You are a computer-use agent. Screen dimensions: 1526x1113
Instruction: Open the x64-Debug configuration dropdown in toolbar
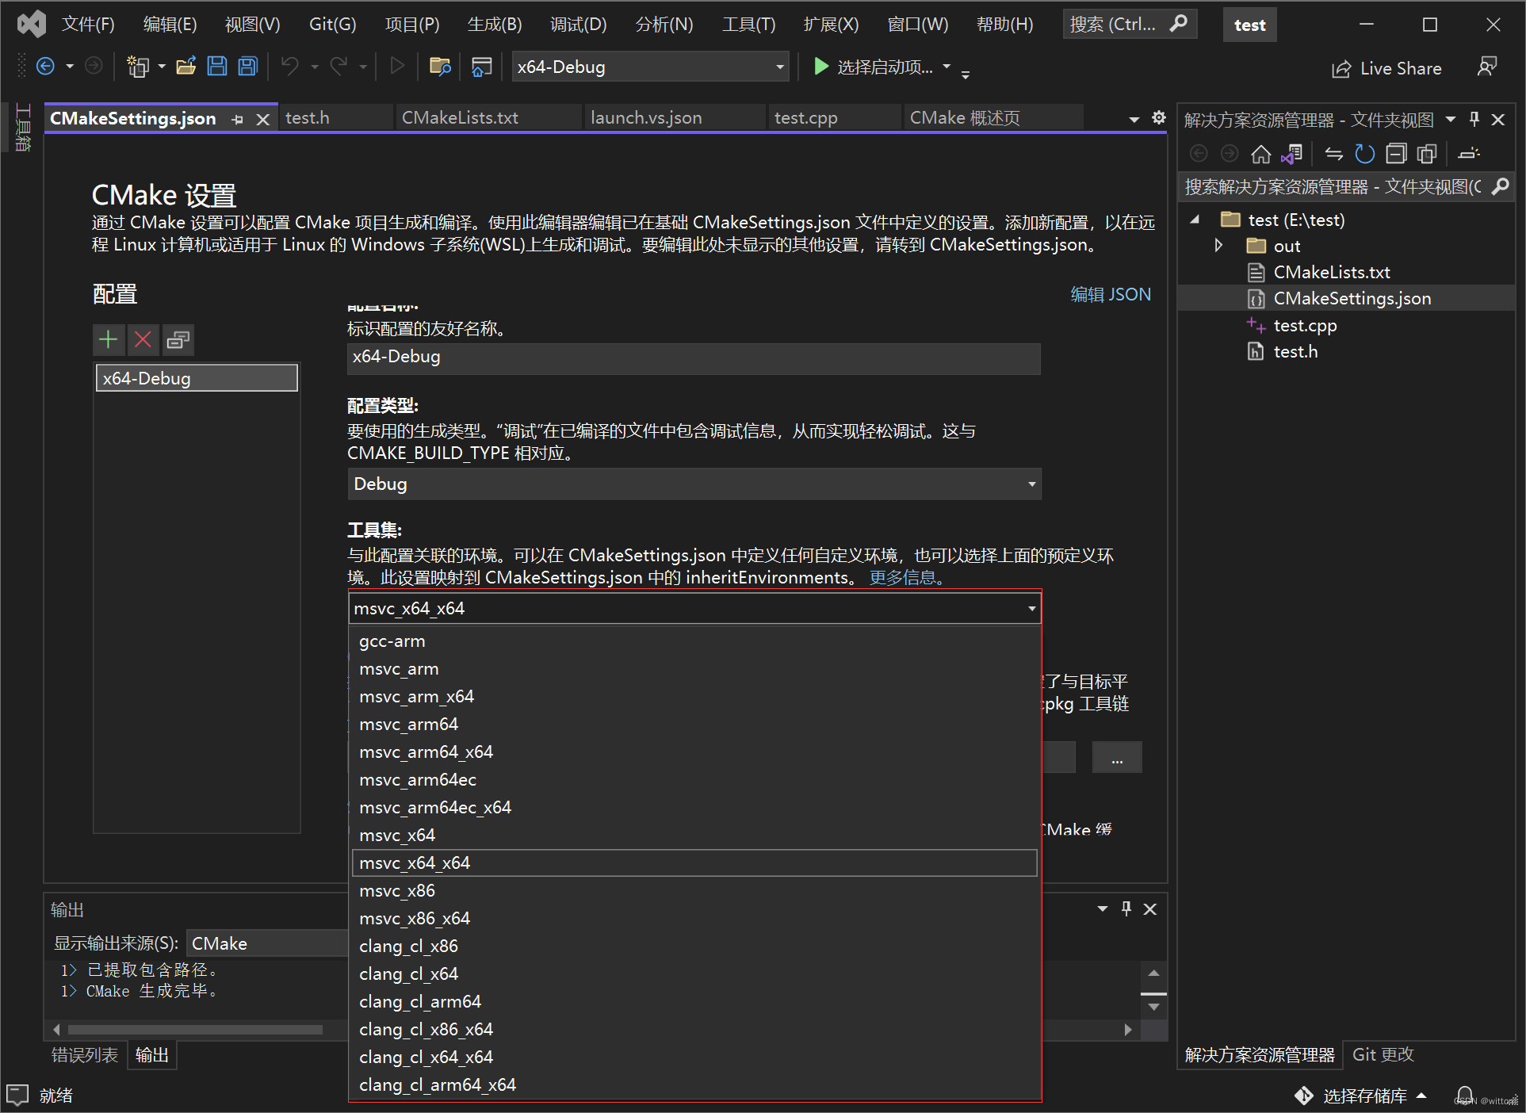point(779,67)
